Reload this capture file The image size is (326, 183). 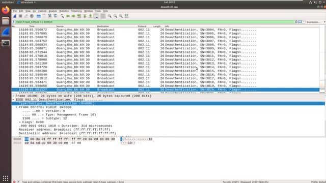coord(56,16)
